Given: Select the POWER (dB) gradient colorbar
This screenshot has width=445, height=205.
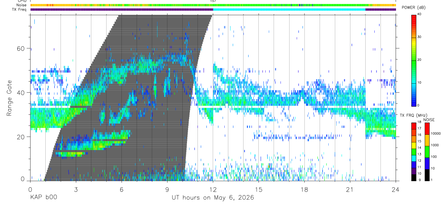Looking at the screenshot, I should click(414, 60).
